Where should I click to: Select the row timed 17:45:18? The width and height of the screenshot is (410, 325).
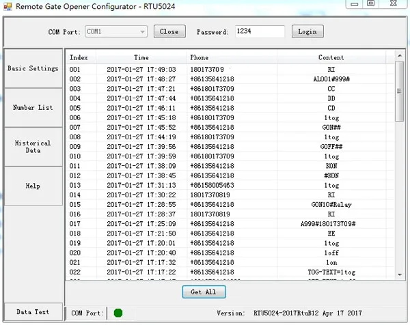click(230, 118)
